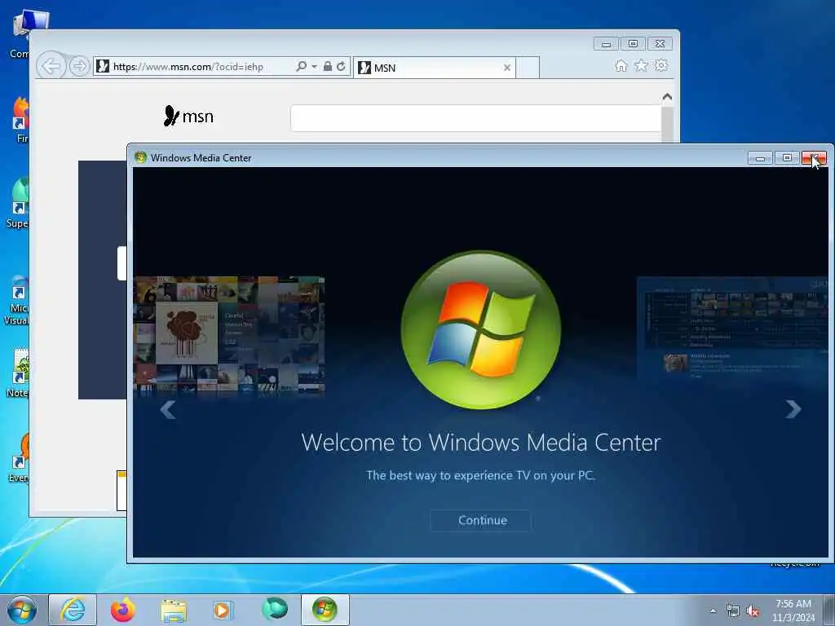Screen dimensions: 835x626
Task: Go to previous slide with left arrow
Action: (x=168, y=409)
